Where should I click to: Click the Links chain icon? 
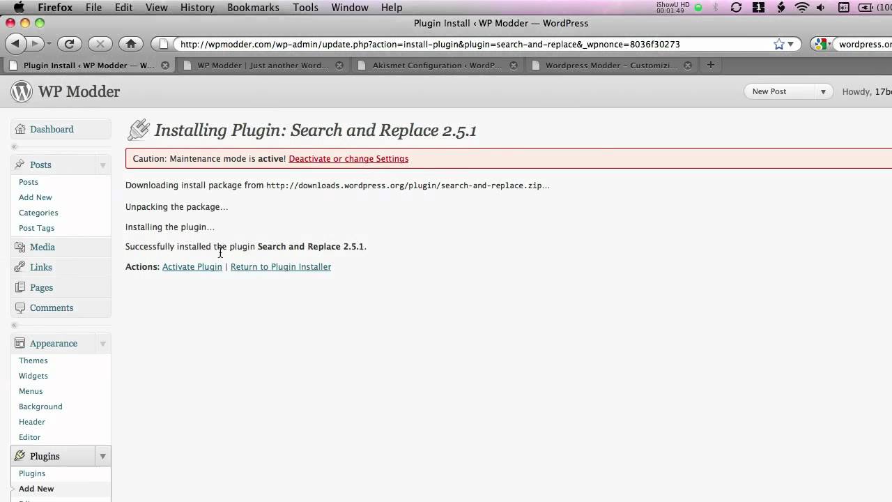click(x=20, y=267)
